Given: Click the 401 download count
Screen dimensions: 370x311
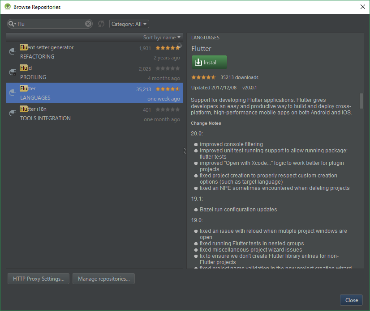Looking at the screenshot, I should pos(147,110).
